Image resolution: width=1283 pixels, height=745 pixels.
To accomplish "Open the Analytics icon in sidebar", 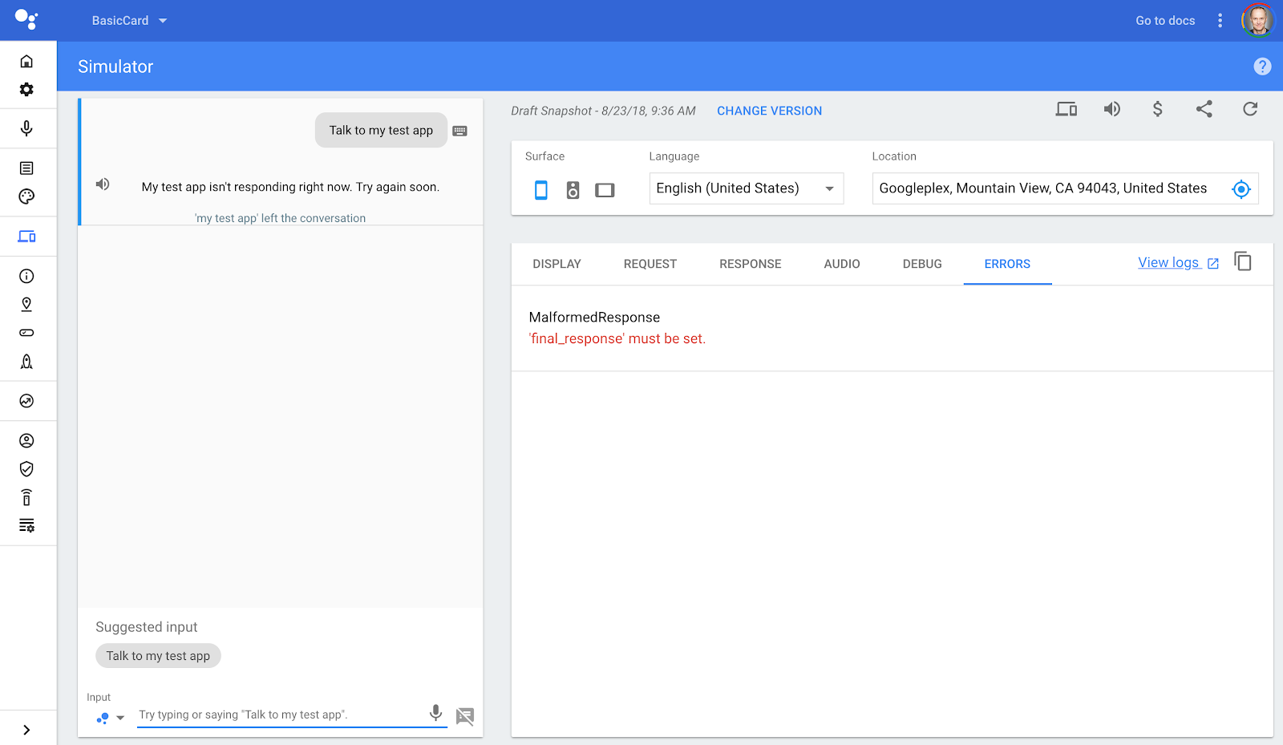I will click(x=26, y=401).
